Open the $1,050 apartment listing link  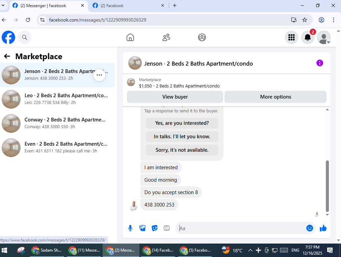point(179,86)
